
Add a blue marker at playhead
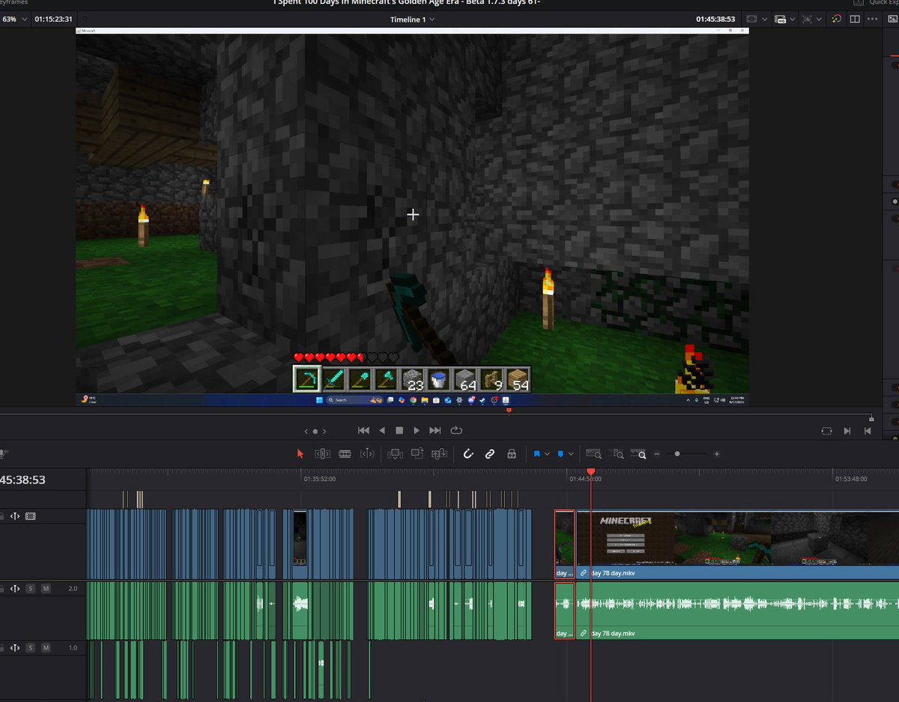560,454
